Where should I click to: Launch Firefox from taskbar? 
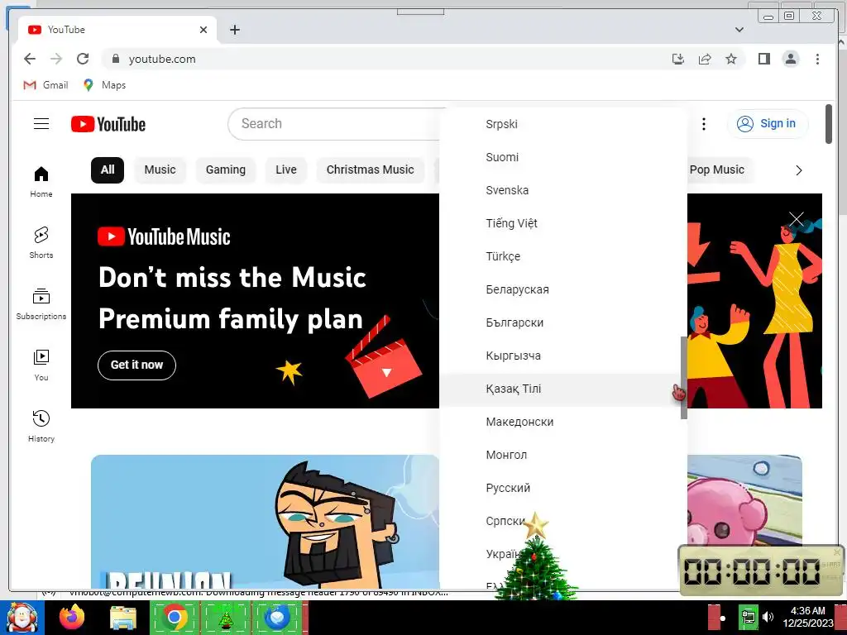pyautogui.click(x=73, y=618)
